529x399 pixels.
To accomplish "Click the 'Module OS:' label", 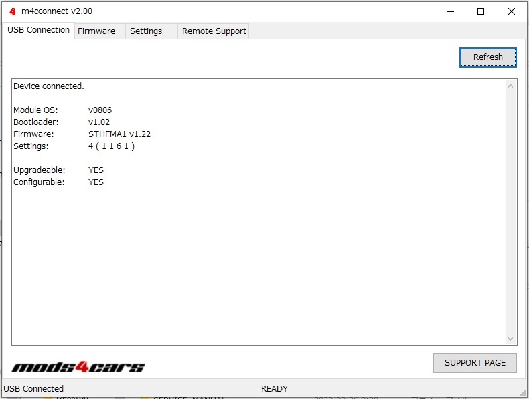I will [35, 110].
